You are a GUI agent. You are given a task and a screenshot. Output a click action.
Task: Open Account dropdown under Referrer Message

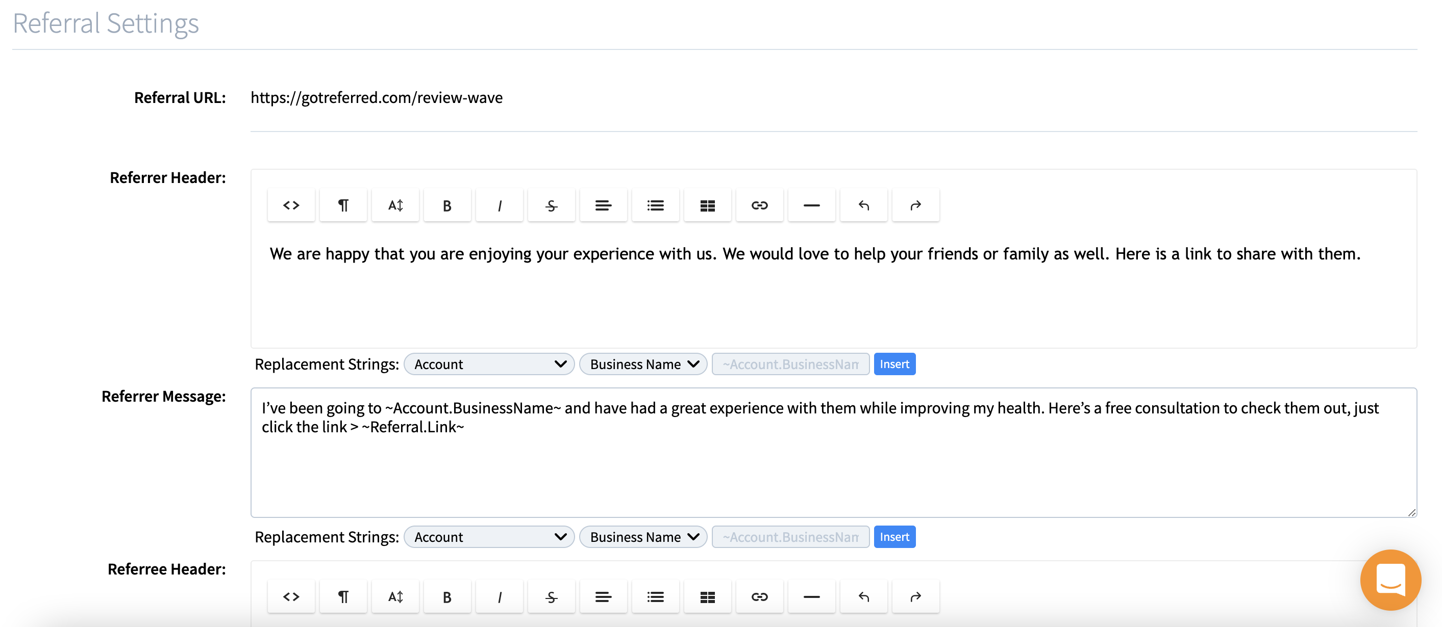point(489,537)
